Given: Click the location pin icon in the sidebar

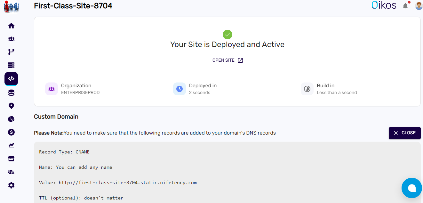Looking at the screenshot, I should click(11, 105).
